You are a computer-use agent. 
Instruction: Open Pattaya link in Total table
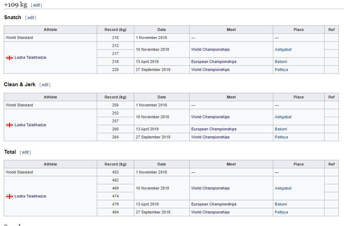click(281, 212)
